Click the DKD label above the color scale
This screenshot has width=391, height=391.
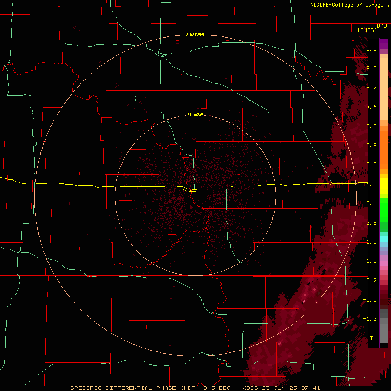[382, 26]
